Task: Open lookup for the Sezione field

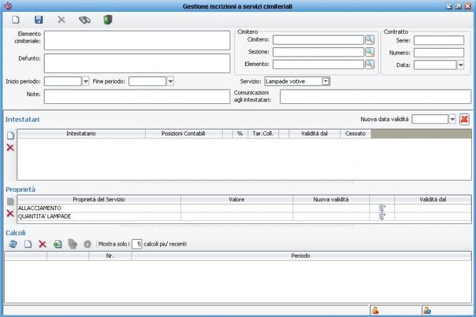Action: tap(369, 52)
